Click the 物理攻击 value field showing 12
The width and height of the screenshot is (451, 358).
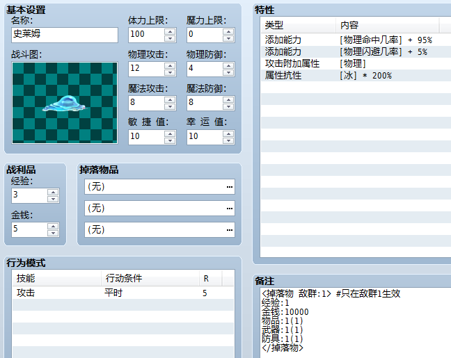(x=146, y=69)
